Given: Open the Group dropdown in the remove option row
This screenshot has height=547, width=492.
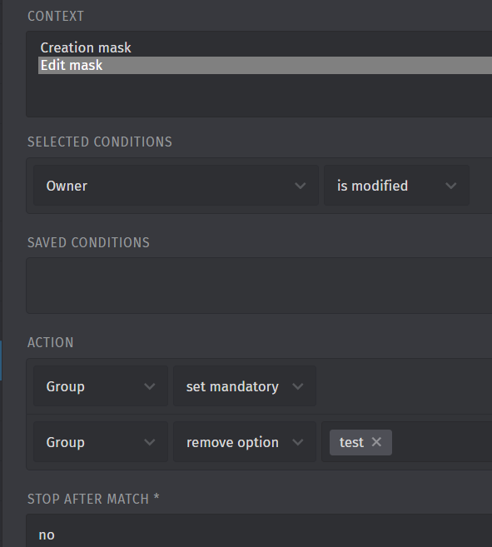Looking at the screenshot, I should coord(101,442).
